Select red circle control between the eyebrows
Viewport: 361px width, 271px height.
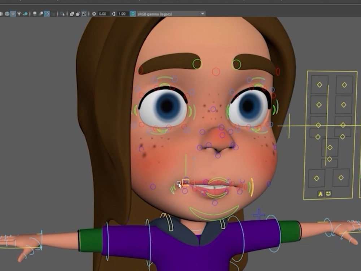[216, 72]
